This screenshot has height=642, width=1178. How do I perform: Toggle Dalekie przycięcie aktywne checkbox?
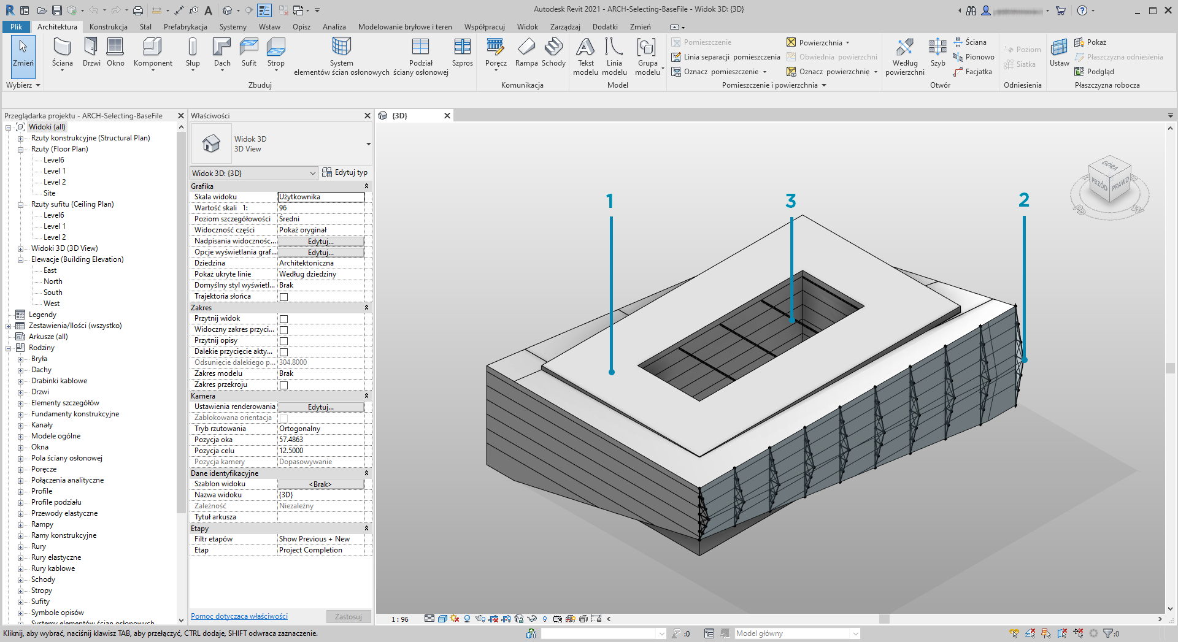pyautogui.click(x=283, y=352)
